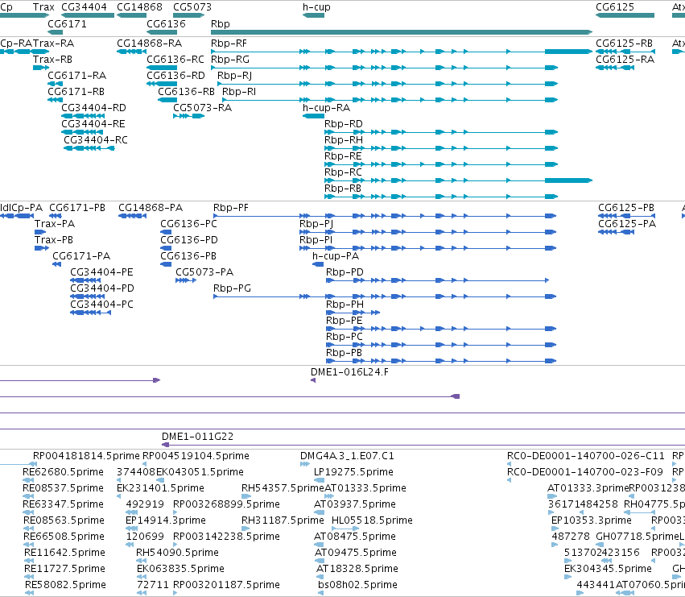Open the RE62680.5prime EST label

click(x=63, y=472)
